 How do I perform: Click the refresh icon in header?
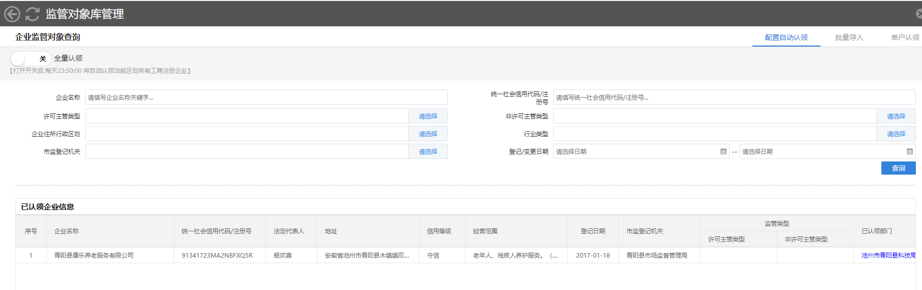pyautogui.click(x=32, y=14)
